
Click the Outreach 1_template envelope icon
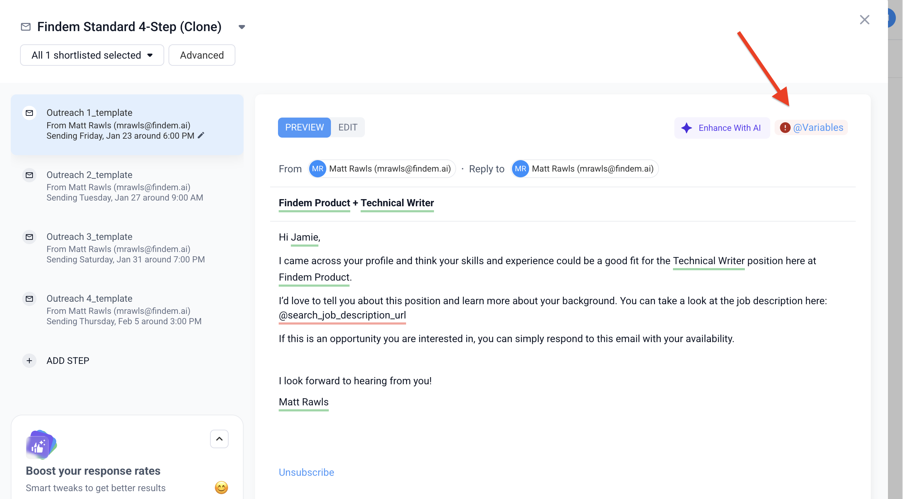click(29, 113)
